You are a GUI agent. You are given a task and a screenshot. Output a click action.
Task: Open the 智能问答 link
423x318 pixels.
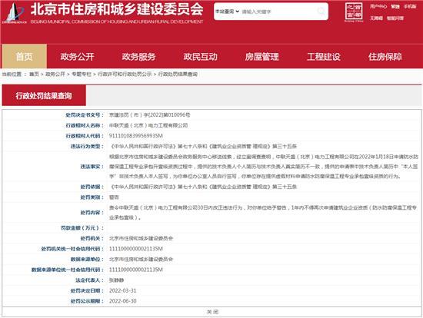395,18
